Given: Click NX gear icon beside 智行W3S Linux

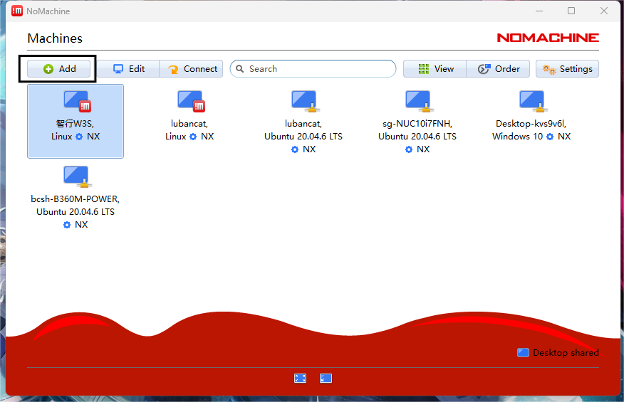Looking at the screenshot, I should coord(79,137).
